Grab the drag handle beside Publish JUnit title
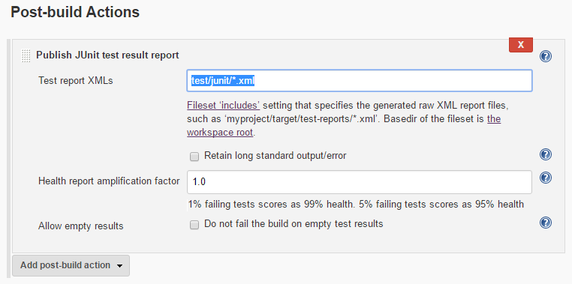Image resolution: width=572 pixels, height=284 pixels. click(26, 55)
